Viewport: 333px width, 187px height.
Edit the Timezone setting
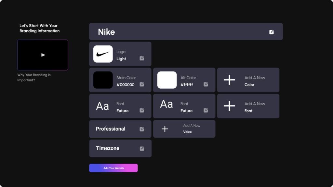(x=142, y=148)
